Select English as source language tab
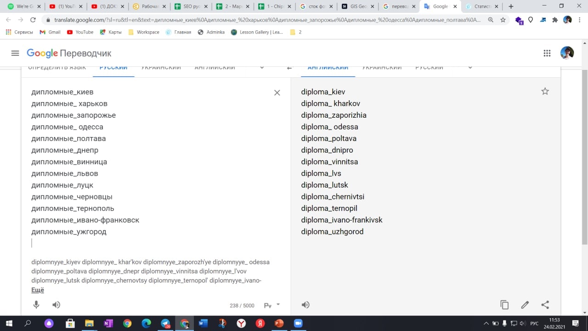This screenshot has width=588, height=331. point(215,68)
